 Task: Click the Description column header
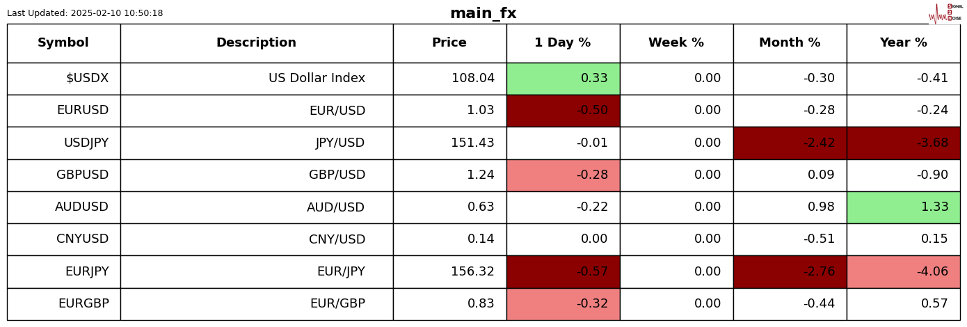(x=256, y=43)
